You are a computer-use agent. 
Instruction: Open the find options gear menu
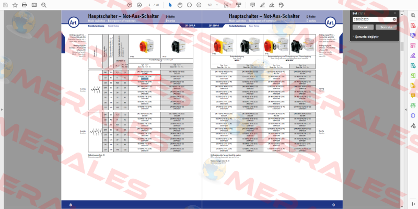tap(394, 19)
